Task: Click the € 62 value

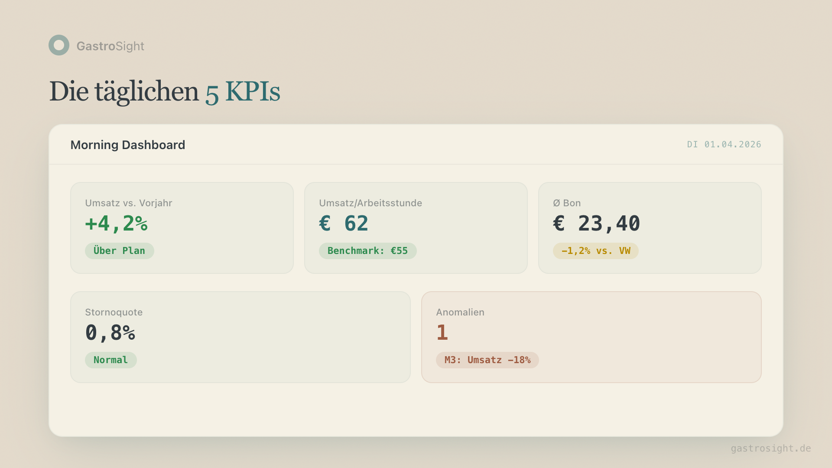Action: (344, 224)
